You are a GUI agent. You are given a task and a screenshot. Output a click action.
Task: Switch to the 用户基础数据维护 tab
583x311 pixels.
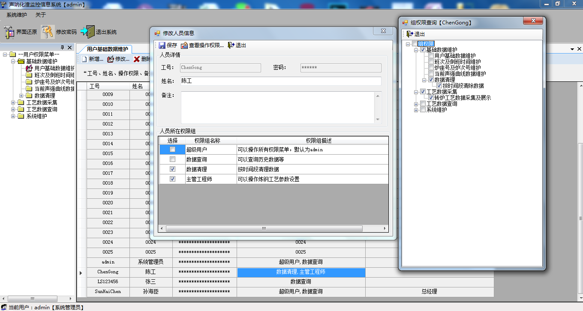pos(107,49)
